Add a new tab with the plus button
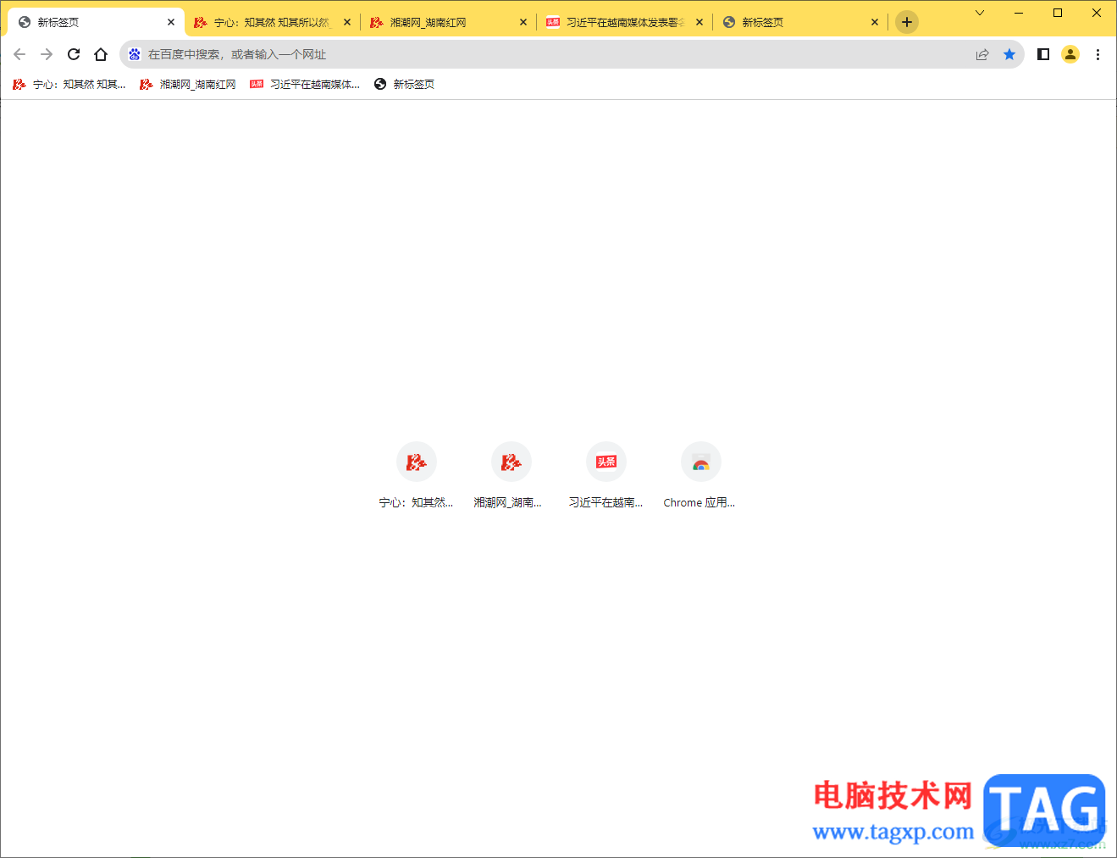 click(x=907, y=22)
